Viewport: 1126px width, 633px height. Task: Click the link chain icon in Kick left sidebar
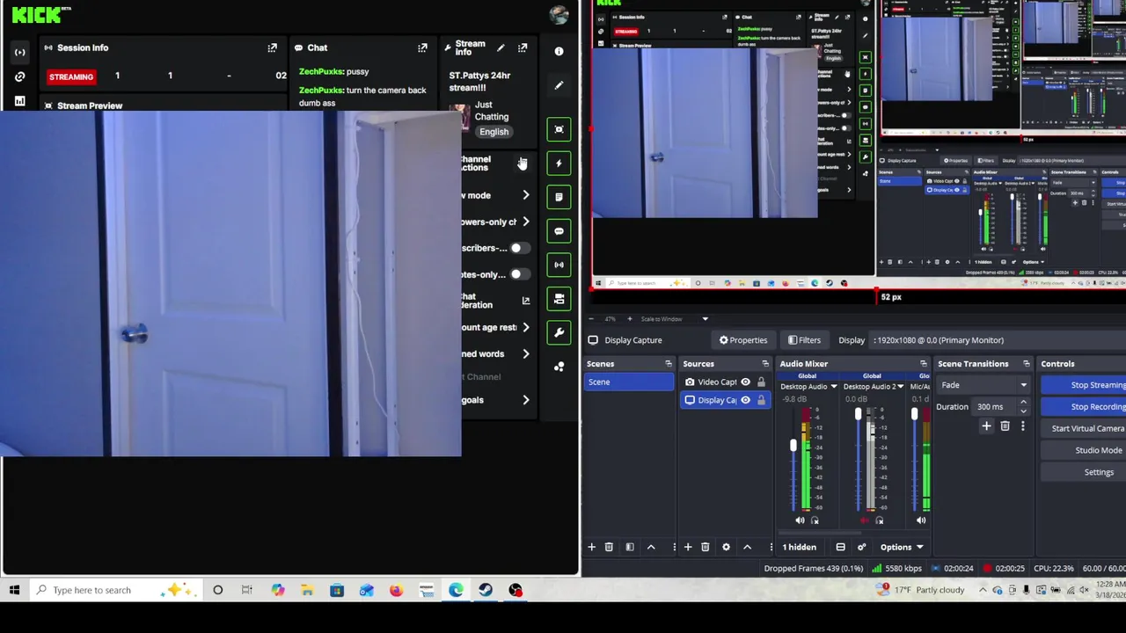pos(19,76)
